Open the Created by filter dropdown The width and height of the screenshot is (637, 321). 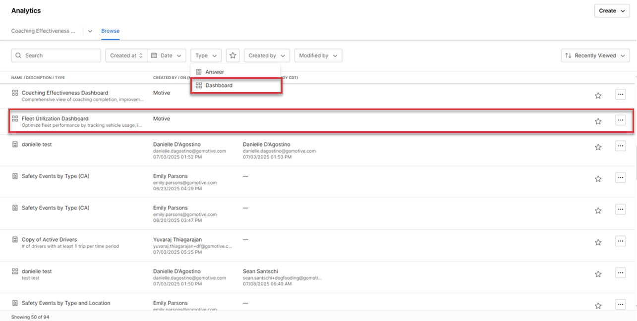(267, 55)
